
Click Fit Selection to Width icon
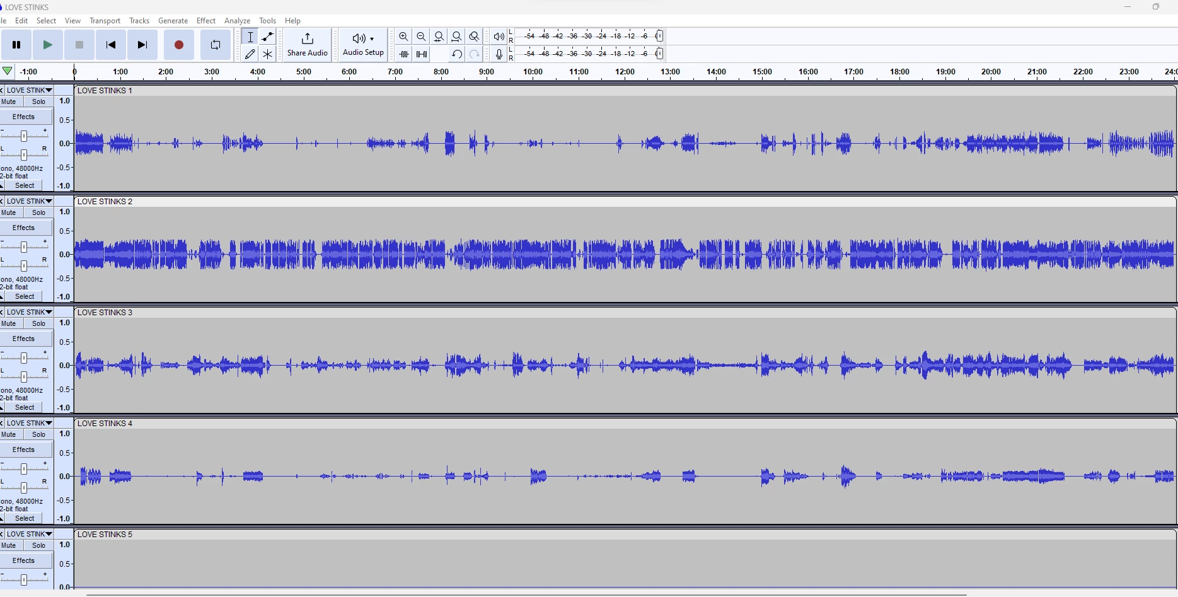[x=439, y=37]
